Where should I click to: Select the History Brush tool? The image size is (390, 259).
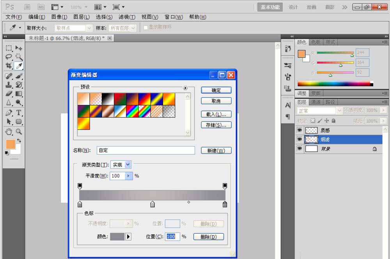pyautogui.click(x=19, y=85)
